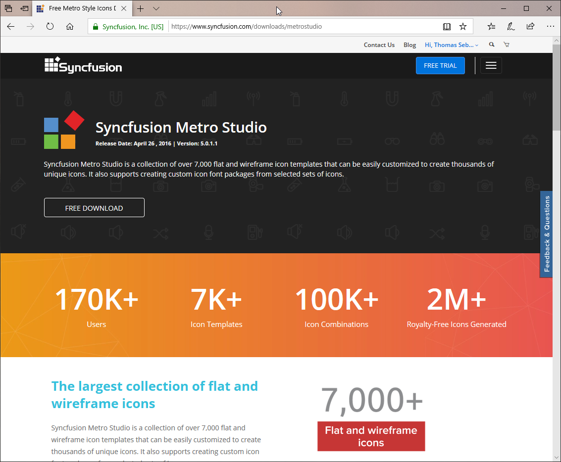
Task: Open a new browser tab
Action: pos(141,8)
